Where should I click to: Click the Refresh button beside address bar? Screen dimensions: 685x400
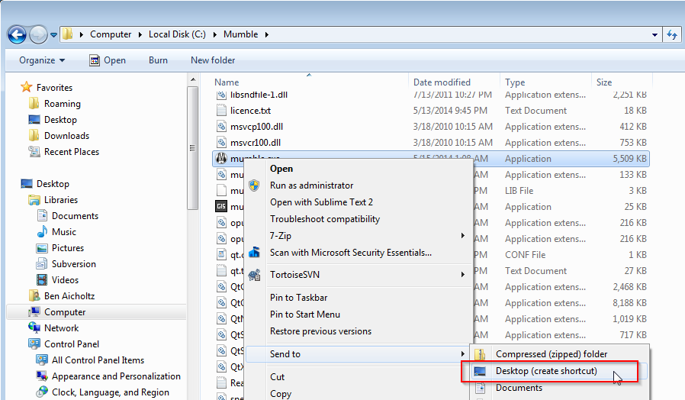pyautogui.click(x=672, y=34)
